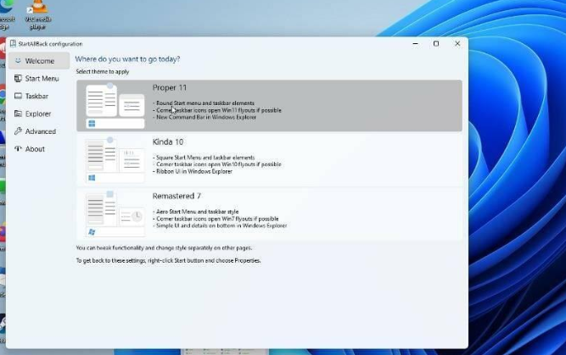566x355 pixels.
Task: Open the Advanced settings page
Action: click(x=39, y=131)
